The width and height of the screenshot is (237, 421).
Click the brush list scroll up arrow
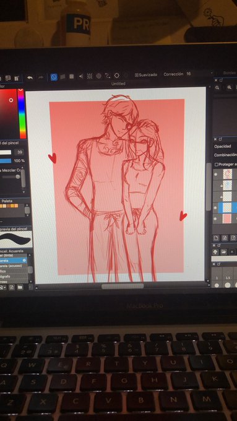point(30,256)
